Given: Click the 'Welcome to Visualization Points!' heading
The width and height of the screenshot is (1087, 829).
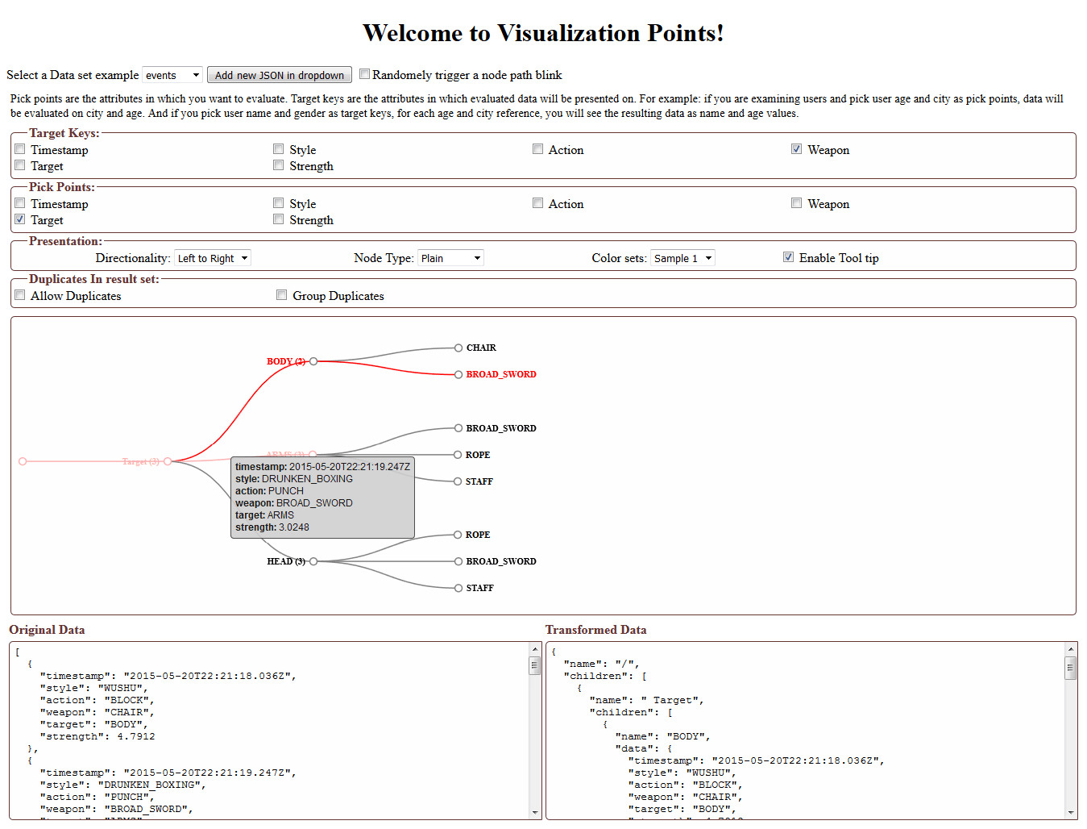Looking at the screenshot, I should pyautogui.click(x=543, y=33).
